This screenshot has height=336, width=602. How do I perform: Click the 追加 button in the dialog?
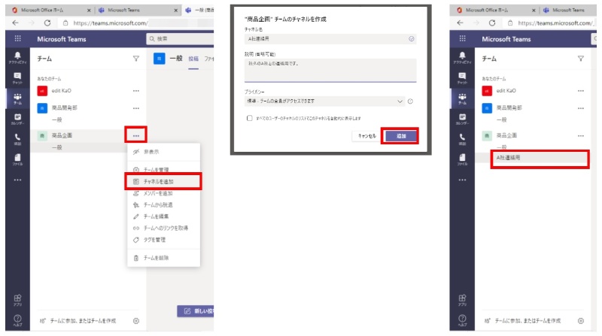(401, 136)
